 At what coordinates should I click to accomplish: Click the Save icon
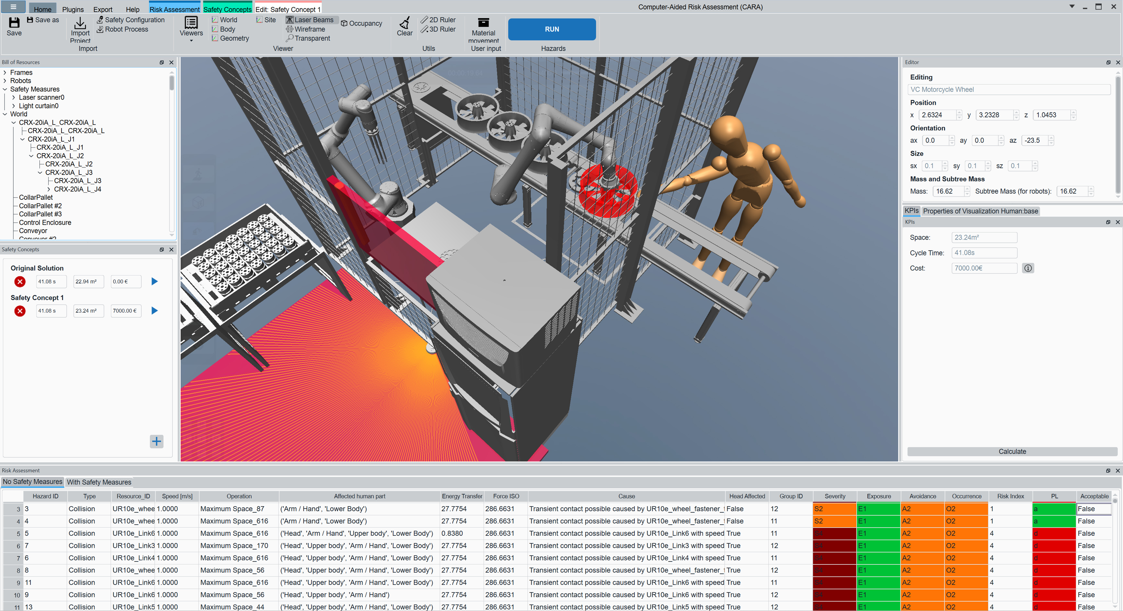(x=14, y=23)
